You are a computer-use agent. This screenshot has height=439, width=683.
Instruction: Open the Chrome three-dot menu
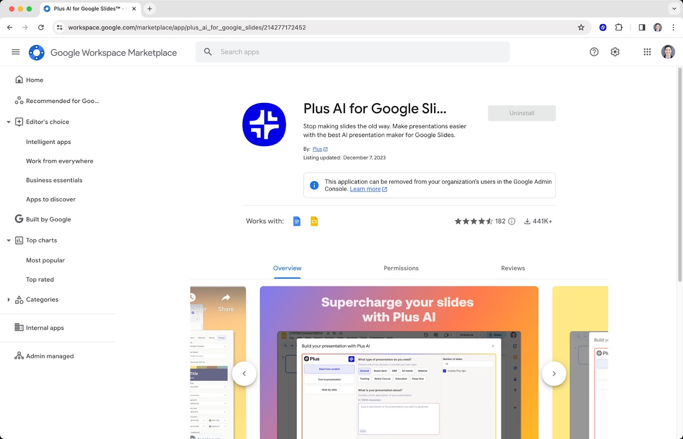pyautogui.click(x=674, y=27)
